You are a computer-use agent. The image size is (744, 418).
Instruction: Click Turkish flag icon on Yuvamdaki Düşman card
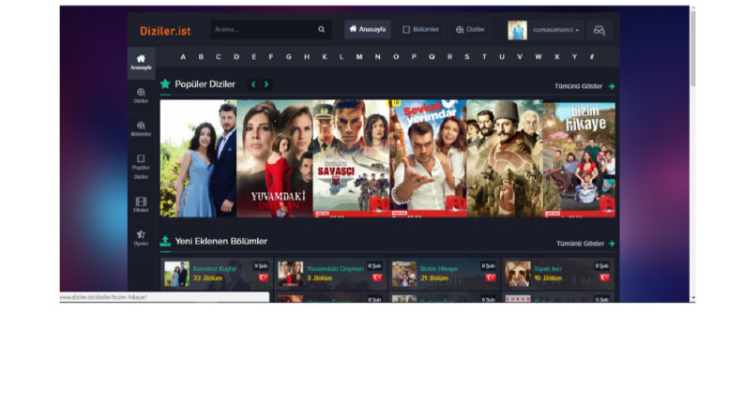[377, 277]
